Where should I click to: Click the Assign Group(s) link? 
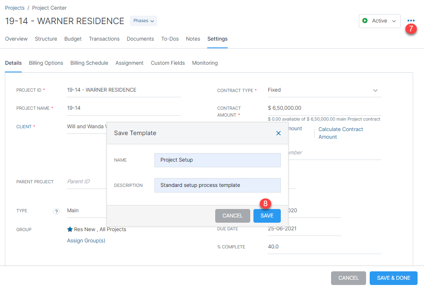tap(86, 240)
